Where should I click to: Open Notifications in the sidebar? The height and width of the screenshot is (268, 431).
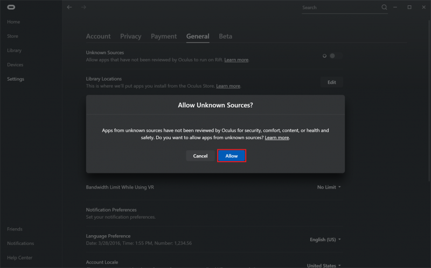[20, 243]
